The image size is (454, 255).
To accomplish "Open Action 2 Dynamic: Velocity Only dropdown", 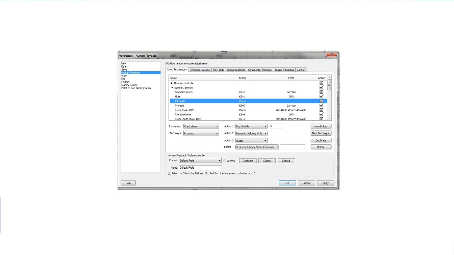I will (x=251, y=134).
